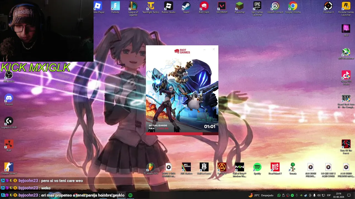
Task: Click the microphone tray icon
Action: (314, 195)
